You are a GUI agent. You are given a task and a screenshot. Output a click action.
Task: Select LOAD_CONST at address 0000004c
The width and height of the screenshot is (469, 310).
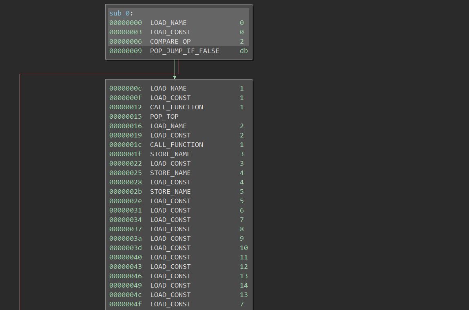tap(170, 295)
